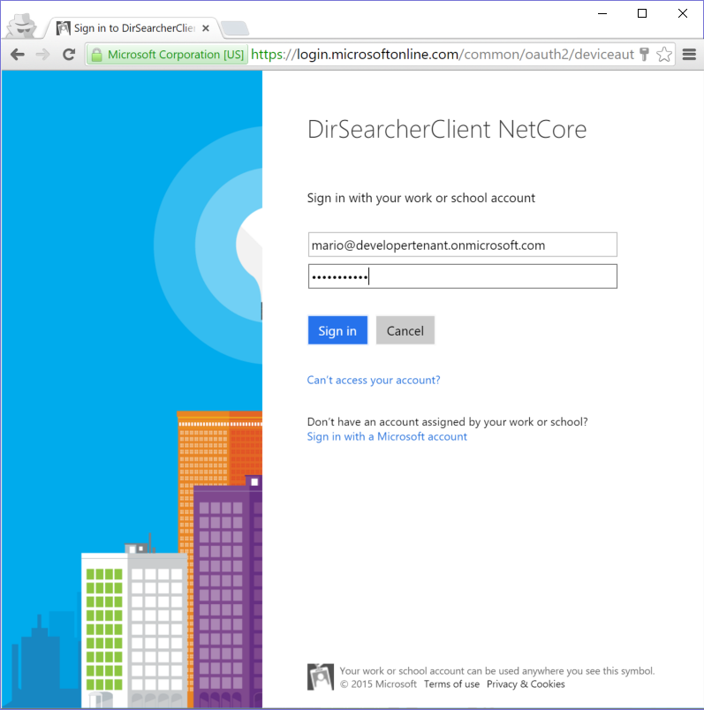
Task: Open Privacy & Cookies link
Action: (x=526, y=684)
